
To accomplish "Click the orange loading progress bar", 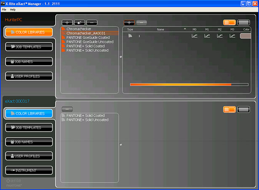I will click(189, 84).
